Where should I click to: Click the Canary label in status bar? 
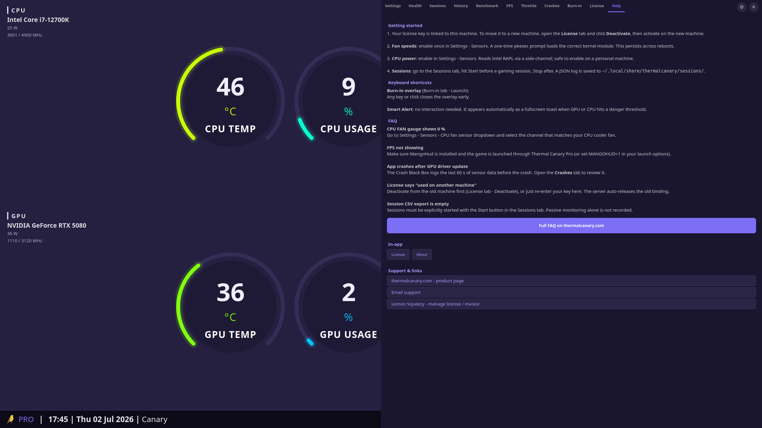point(154,419)
